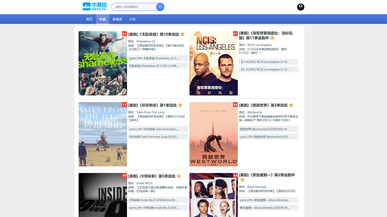
Task: Click Black Monday description mentioning 更新S02E06
Action: (x=267, y=191)
